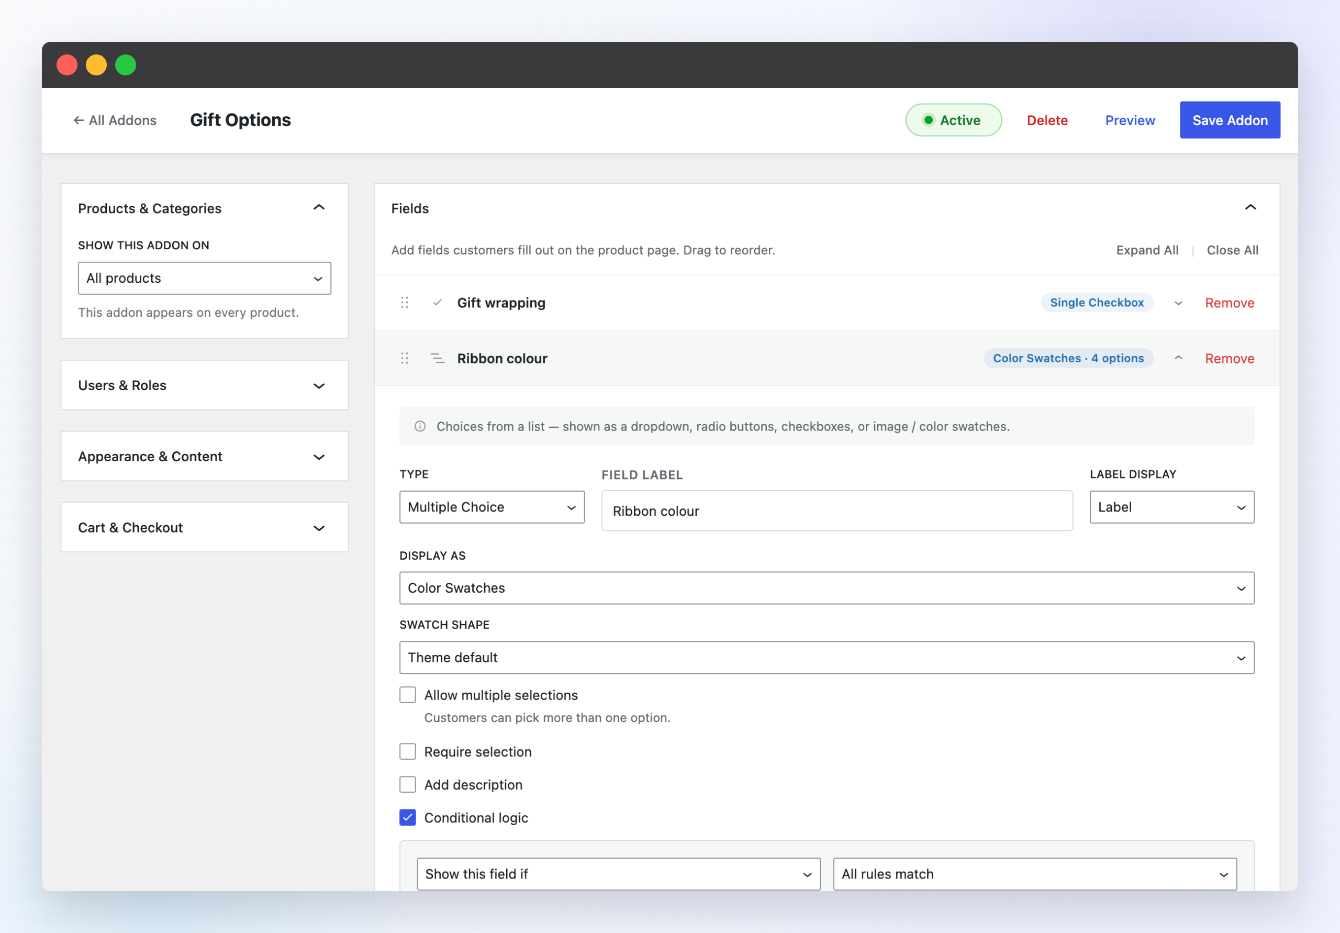Save the addon
1340x933 pixels.
[x=1230, y=120]
